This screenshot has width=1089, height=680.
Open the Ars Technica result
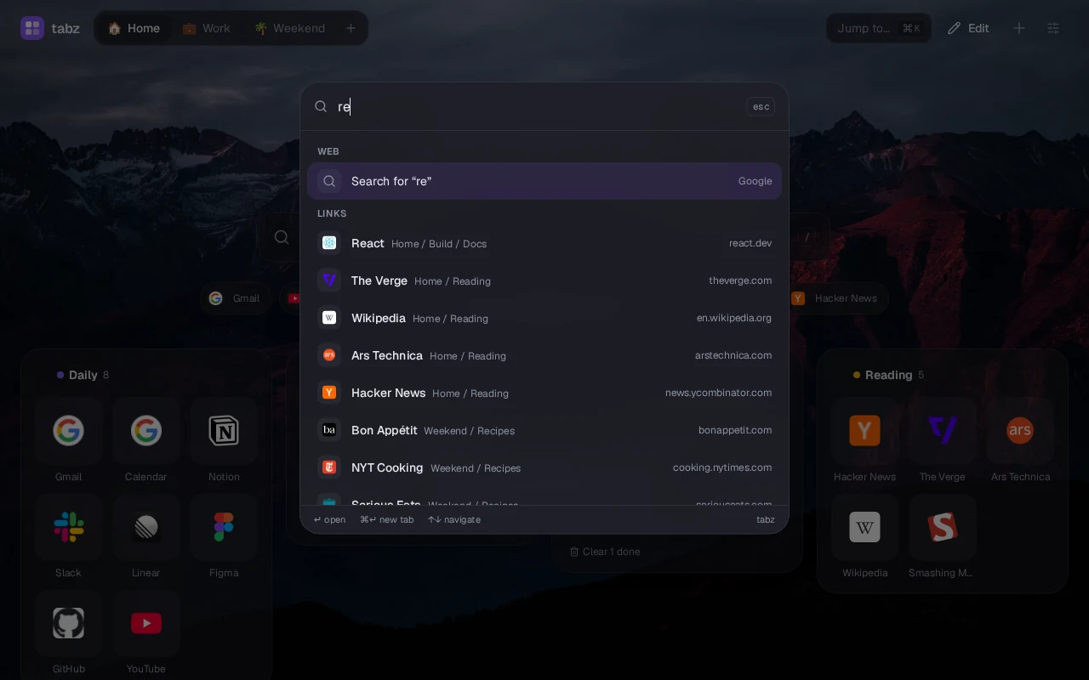(544, 355)
